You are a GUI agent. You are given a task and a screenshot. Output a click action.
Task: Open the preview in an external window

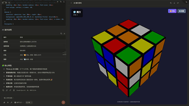pos(178,3)
